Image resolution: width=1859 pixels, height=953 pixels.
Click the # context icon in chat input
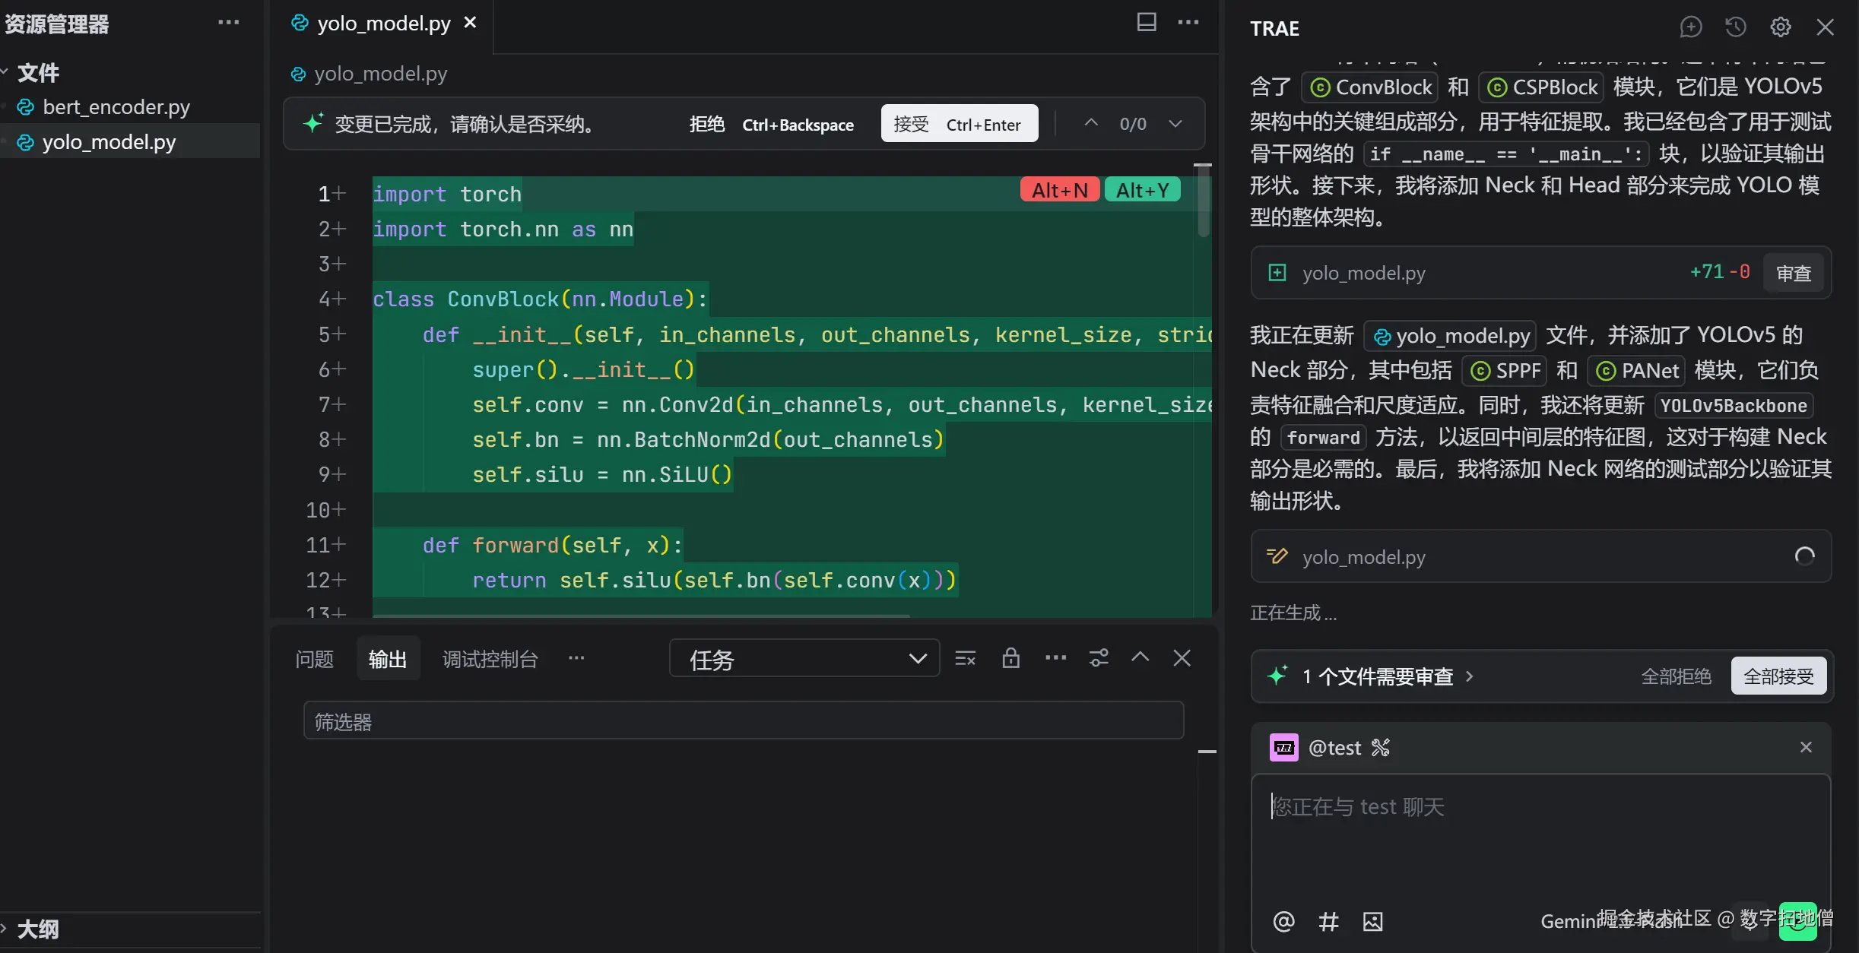coord(1328,922)
